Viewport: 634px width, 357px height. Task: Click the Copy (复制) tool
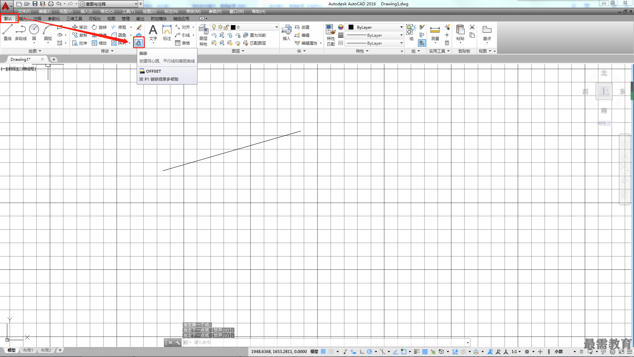80,35
